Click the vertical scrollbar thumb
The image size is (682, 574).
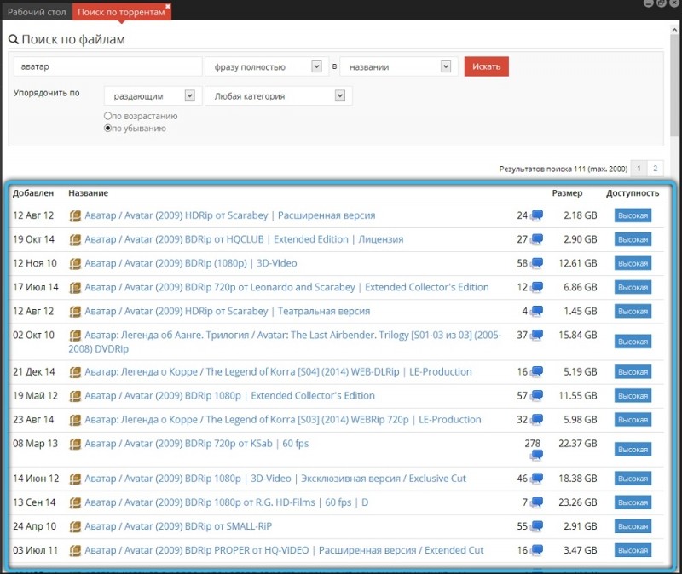(674, 87)
